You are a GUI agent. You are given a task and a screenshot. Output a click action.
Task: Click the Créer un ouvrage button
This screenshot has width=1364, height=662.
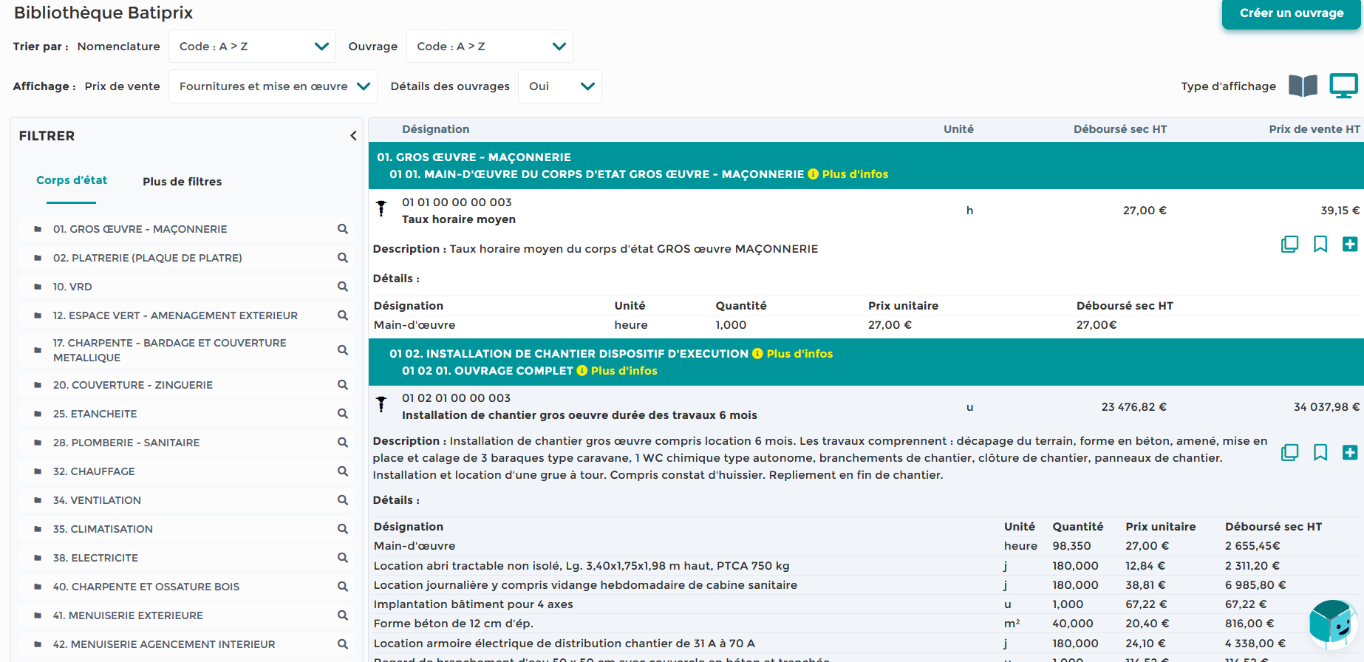coord(1292,13)
